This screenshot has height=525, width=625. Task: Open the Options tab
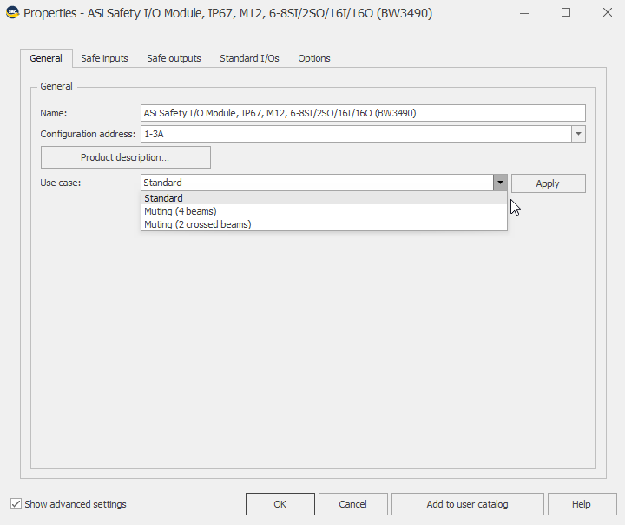point(313,58)
